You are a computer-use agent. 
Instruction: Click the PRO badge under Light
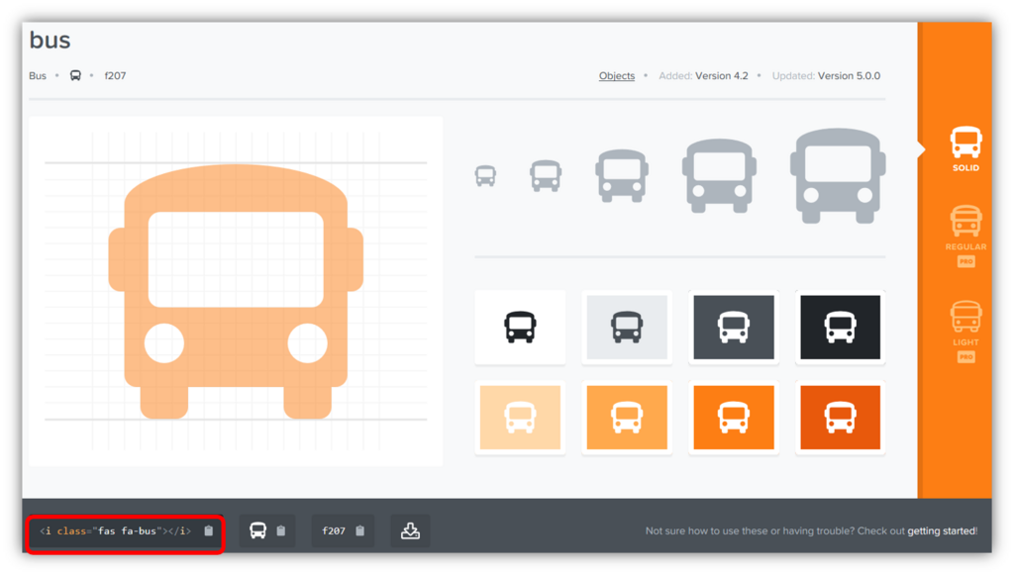(965, 357)
